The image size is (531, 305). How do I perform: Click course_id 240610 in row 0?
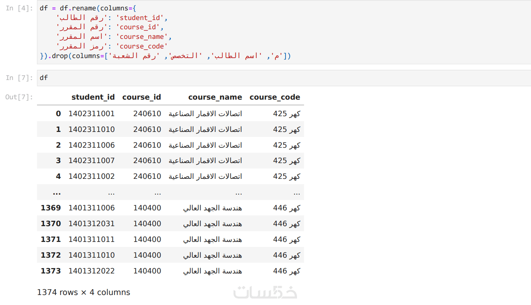click(x=147, y=113)
